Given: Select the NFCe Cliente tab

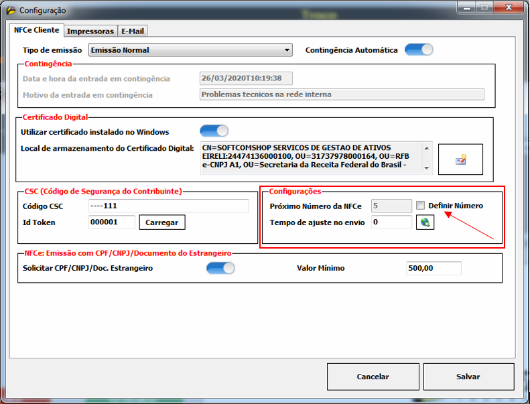Looking at the screenshot, I should click(37, 30).
